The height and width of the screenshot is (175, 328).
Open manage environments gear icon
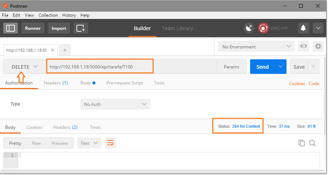[x=318, y=46]
